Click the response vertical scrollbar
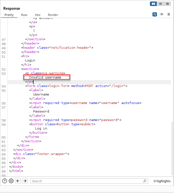Viewport: 174px width, 193px height. click(172, 148)
